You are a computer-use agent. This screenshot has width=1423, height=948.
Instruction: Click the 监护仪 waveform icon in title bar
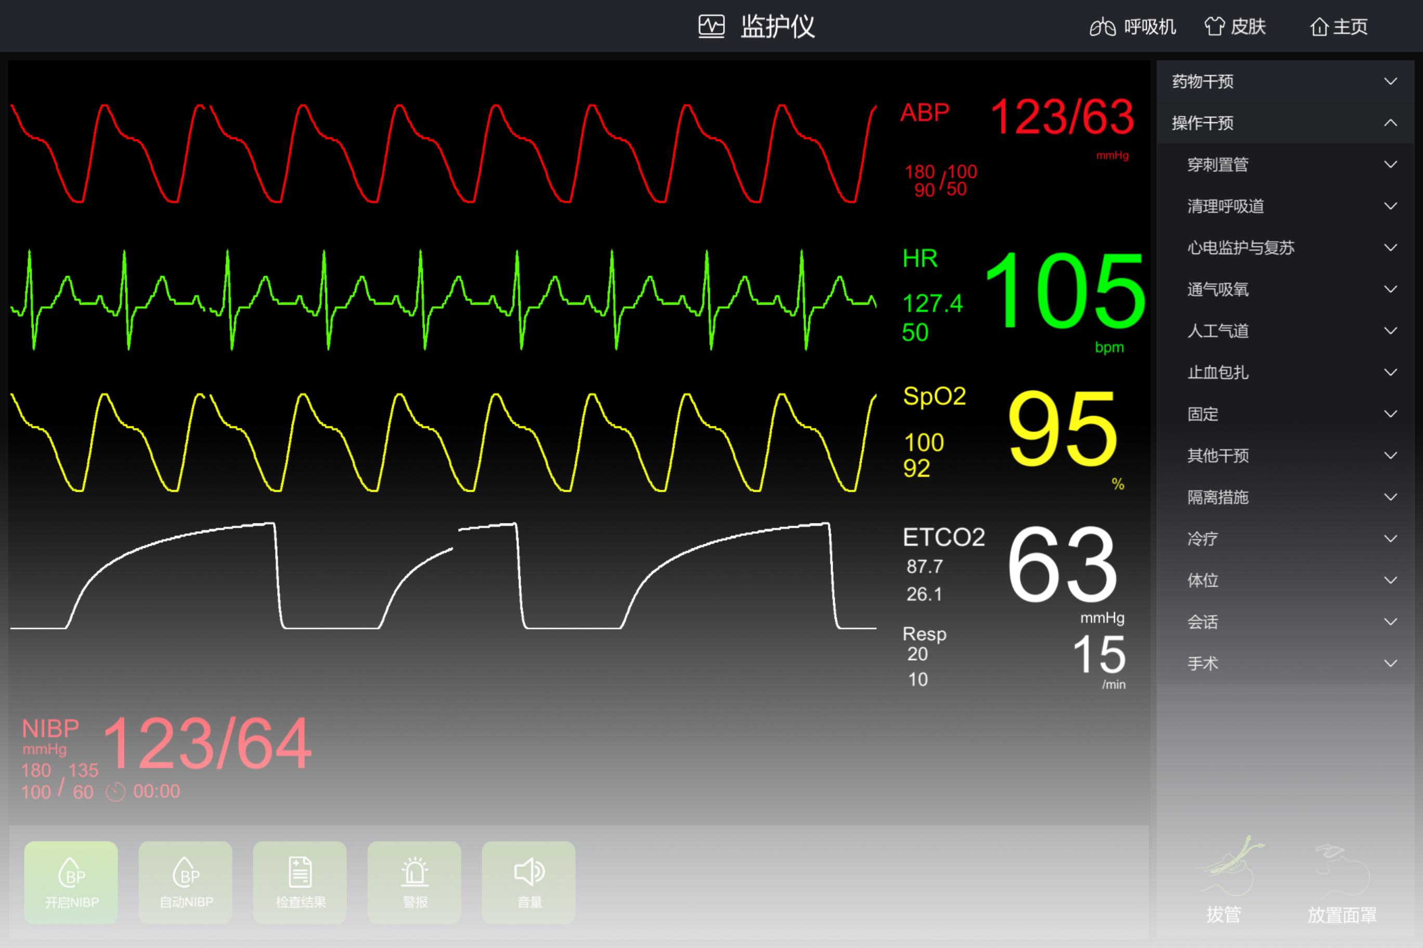click(x=712, y=25)
